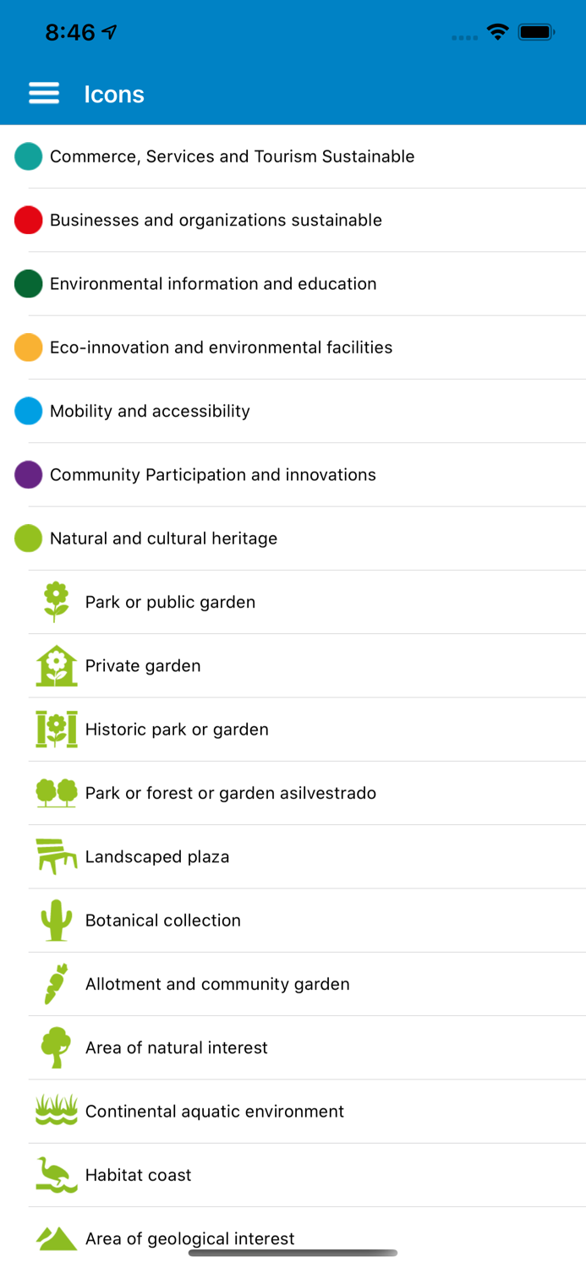Tap the flower icon for Park or public garden
Image resolution: width=586 pixels, height=1268 pixels.
point(56,602)
